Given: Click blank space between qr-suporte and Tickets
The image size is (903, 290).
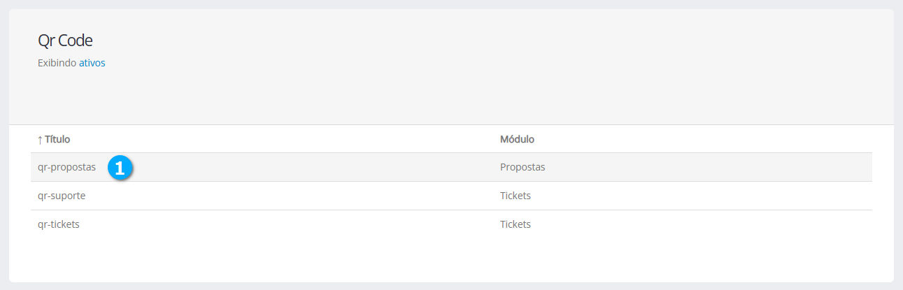Looking at the screenshot, I should [294, 196].
